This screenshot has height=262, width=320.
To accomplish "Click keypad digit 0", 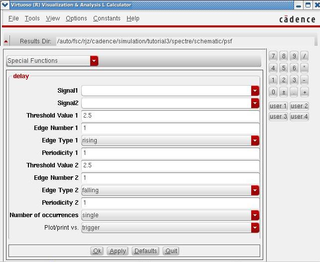I will point(273,92).
